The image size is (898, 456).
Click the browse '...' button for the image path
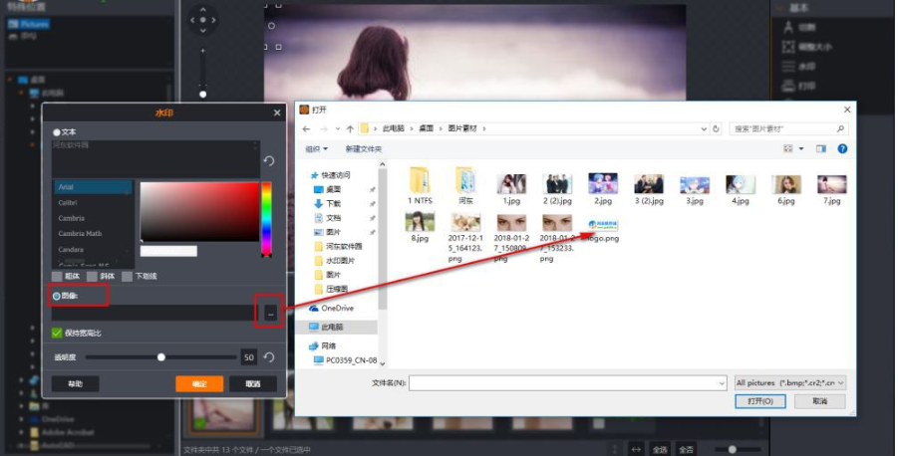[x=270, y=313]
